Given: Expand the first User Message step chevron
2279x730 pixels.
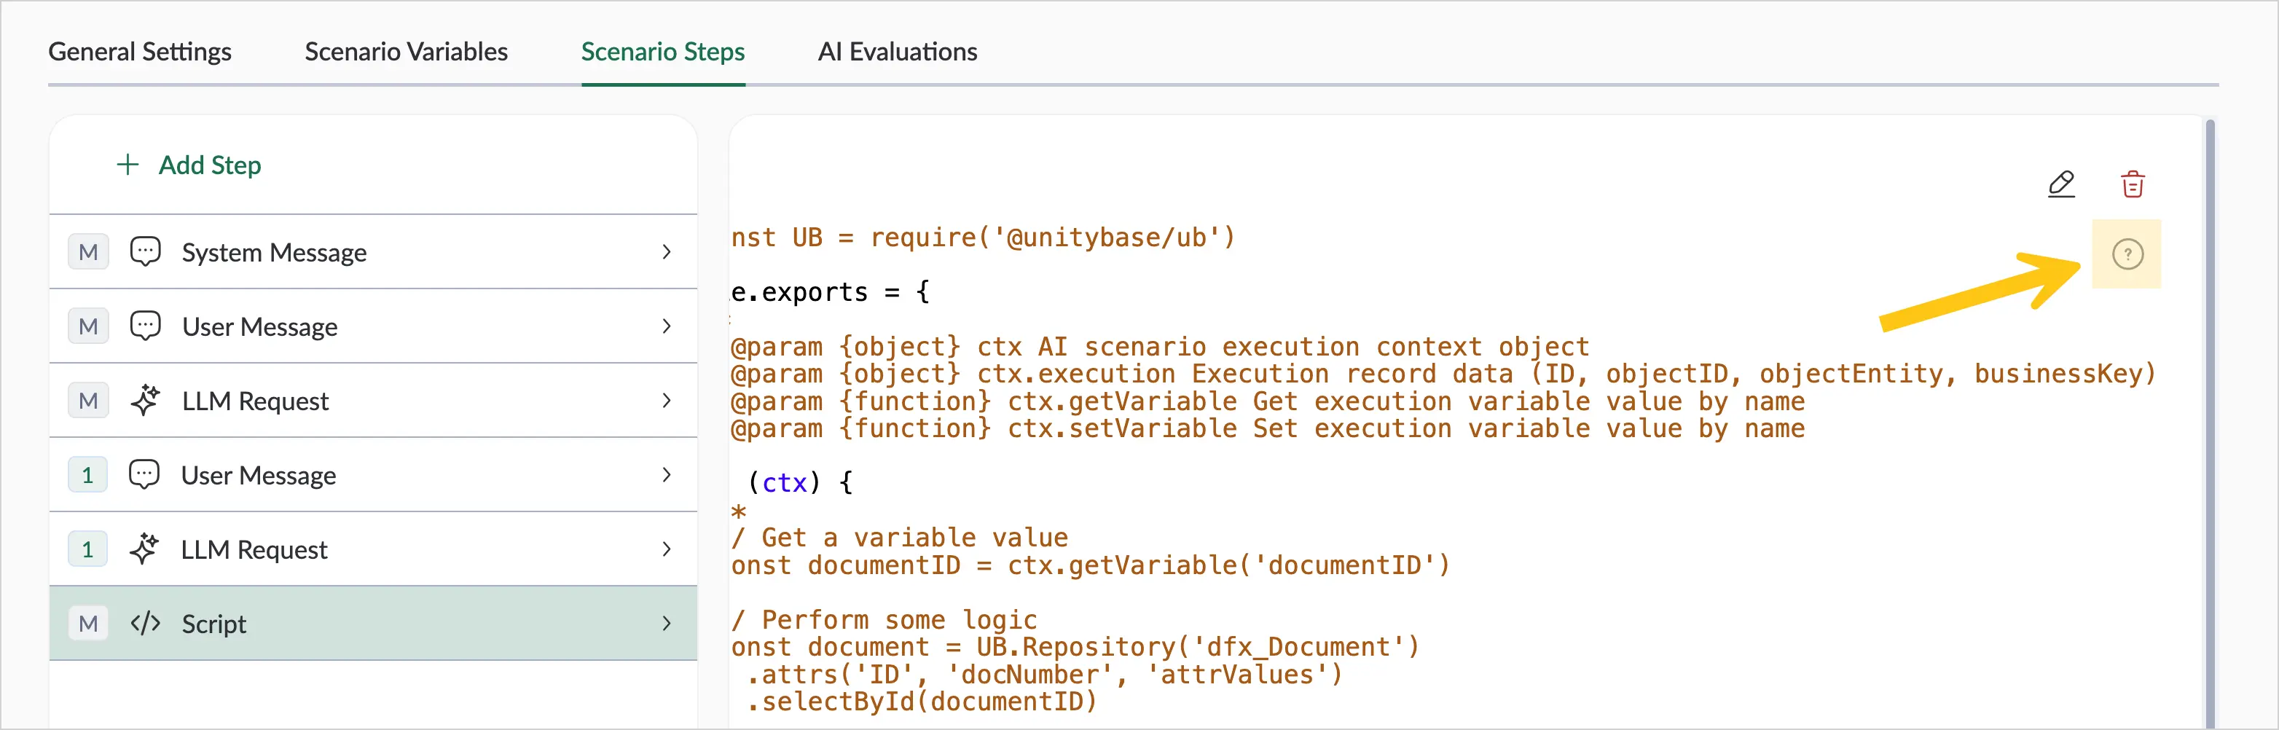Looking at the screenshot, I should tap(667, 326).
